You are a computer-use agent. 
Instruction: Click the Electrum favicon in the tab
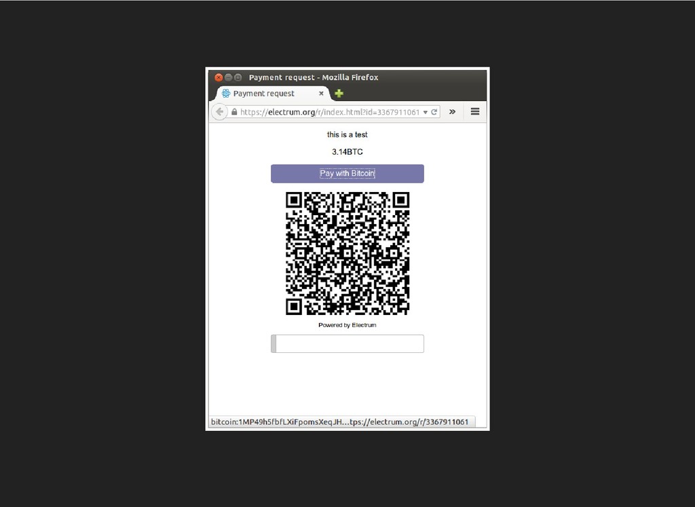pyautogui.click(x=226, y=94)
